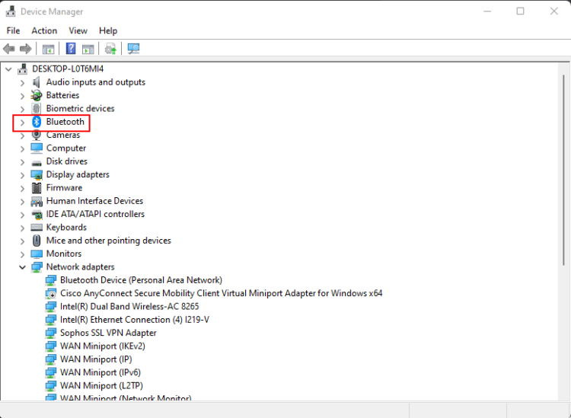
Task: Click the Network adapters category icon
Action: tap(37, 267)
